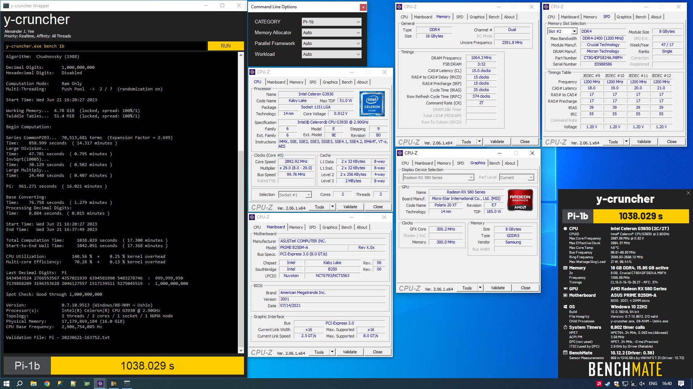This screenshot has width=693, height=389.
Task: Click Validate in the Graphics CPU-Z window
Action: pyautogui.click(x=498, y=288)
